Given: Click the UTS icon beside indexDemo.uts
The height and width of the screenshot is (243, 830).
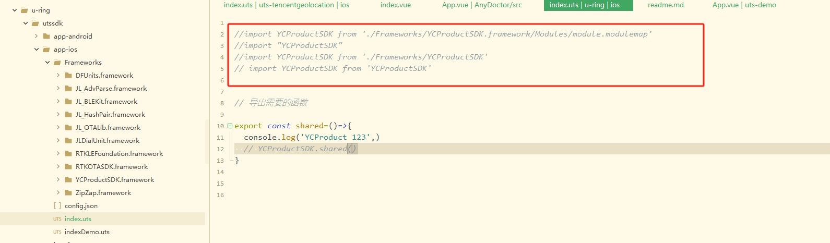Looking at the screenshot, I should tap(57, 232).
